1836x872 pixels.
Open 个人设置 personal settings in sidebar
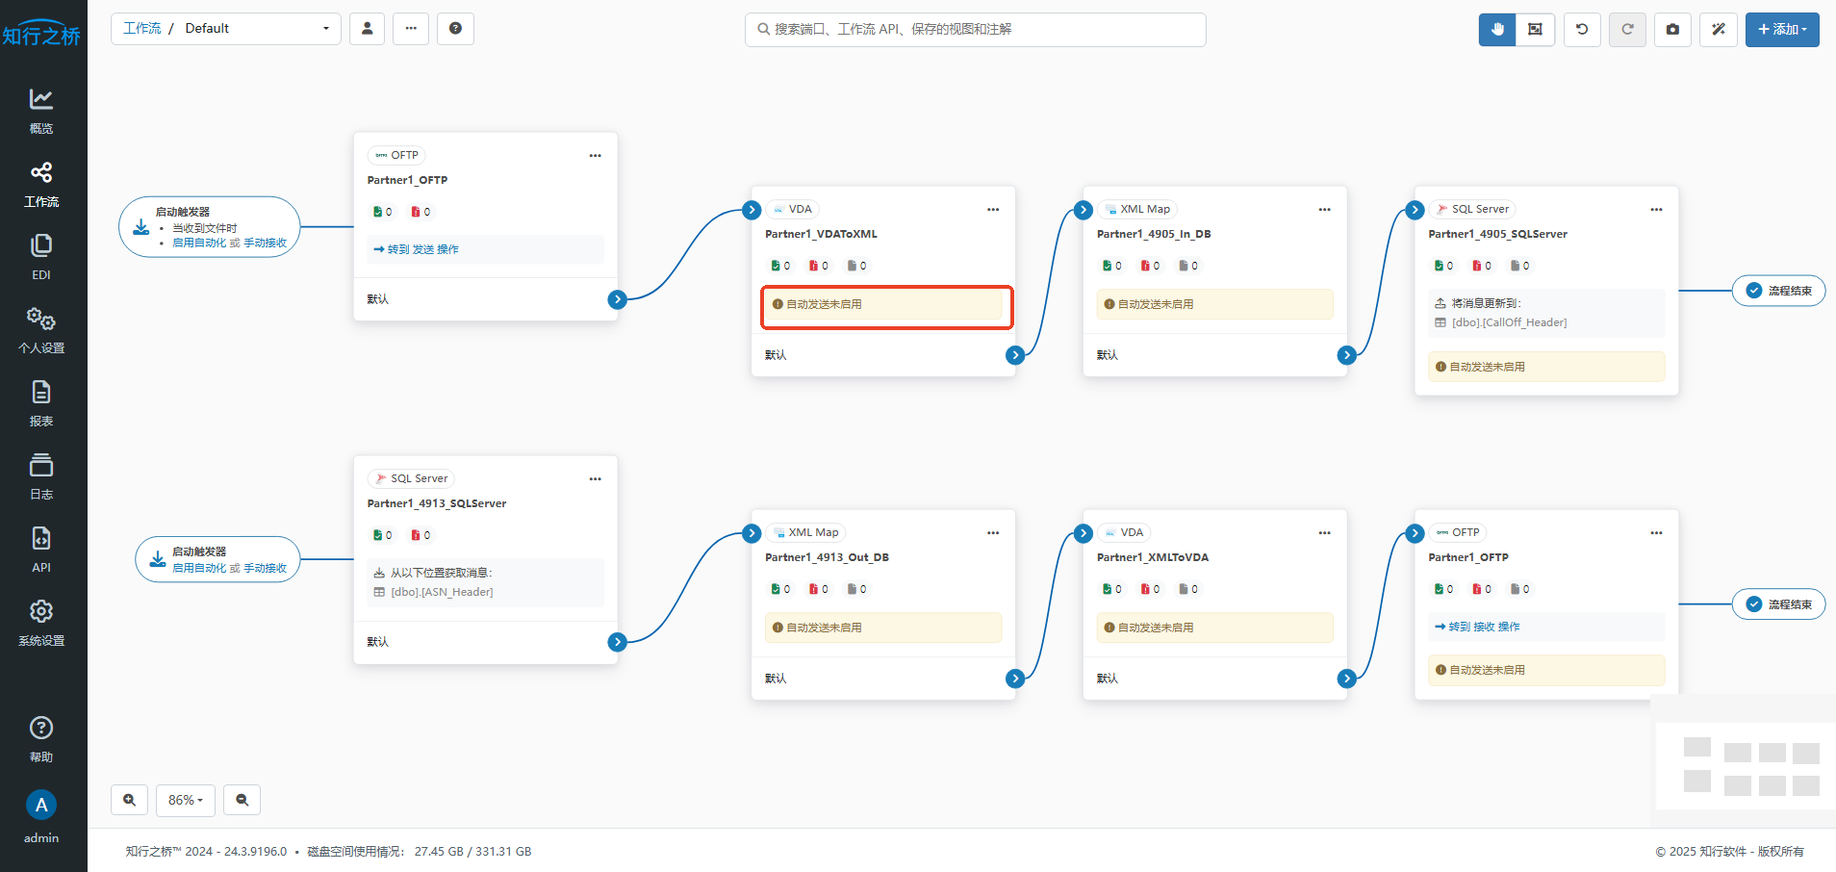[x=41, y=330]
